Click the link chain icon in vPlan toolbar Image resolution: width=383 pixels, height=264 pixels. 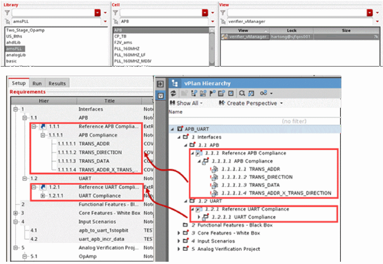263,93
